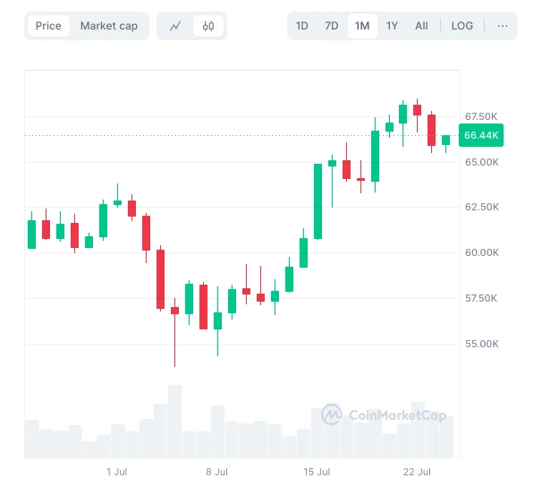Image resolution: width=542 pixels, height=478 pixels.
Task: Select the 7D time range
Action: [x=332, y=26]
